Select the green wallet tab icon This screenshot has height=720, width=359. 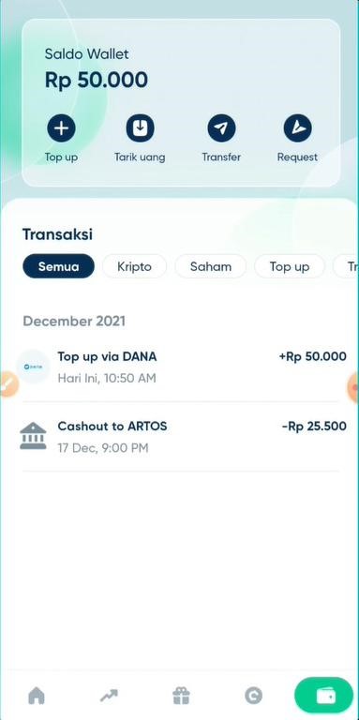pos(324,696)
